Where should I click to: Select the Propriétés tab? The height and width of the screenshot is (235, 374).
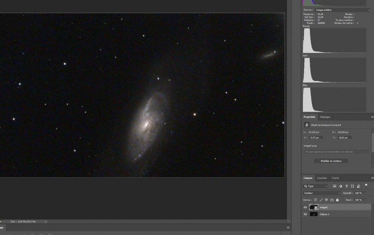309,117
